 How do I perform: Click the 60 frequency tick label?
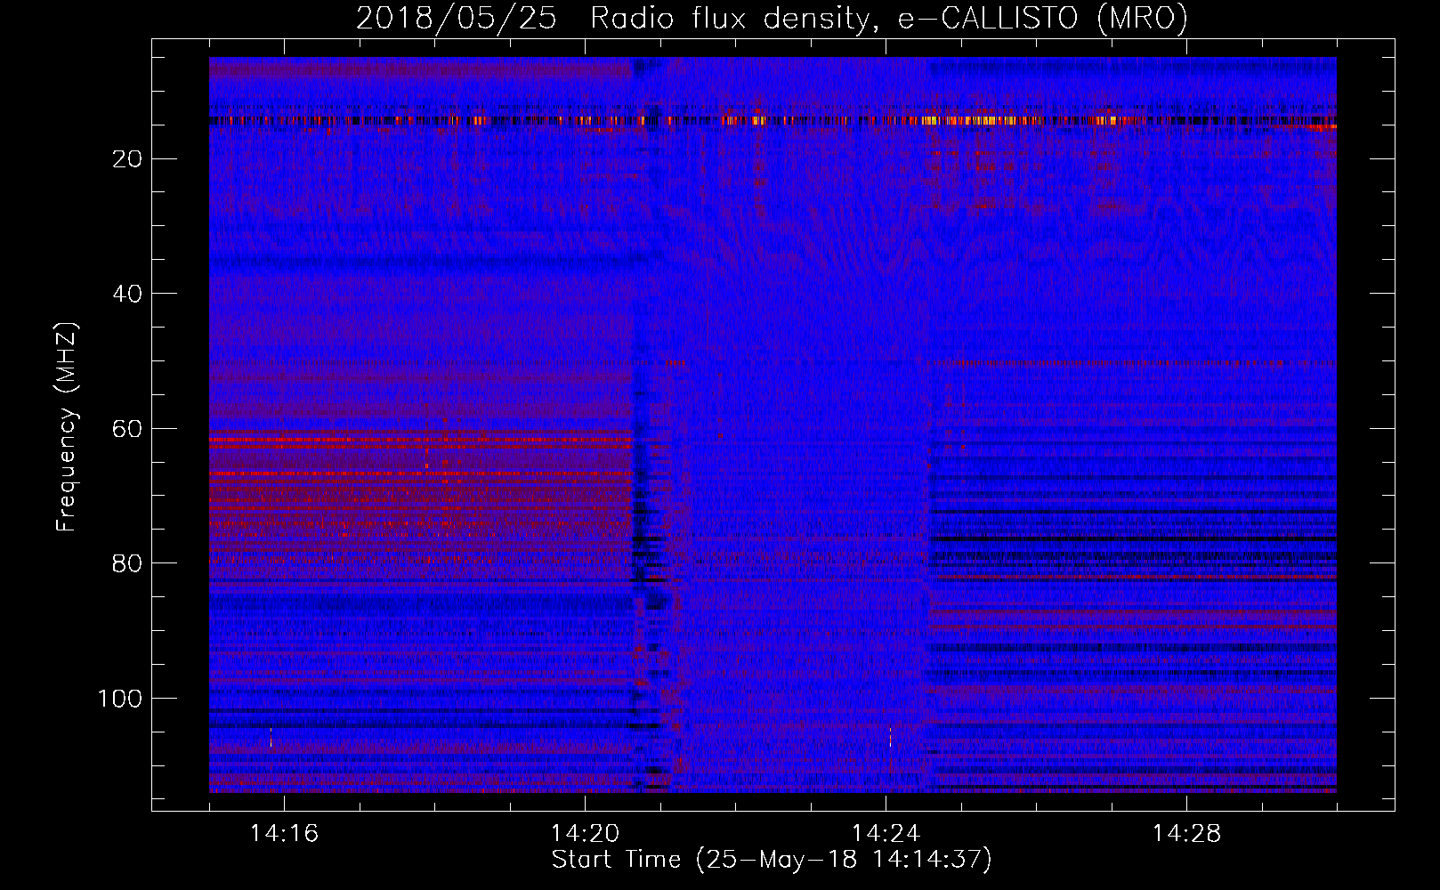click(x=128, y=429)
